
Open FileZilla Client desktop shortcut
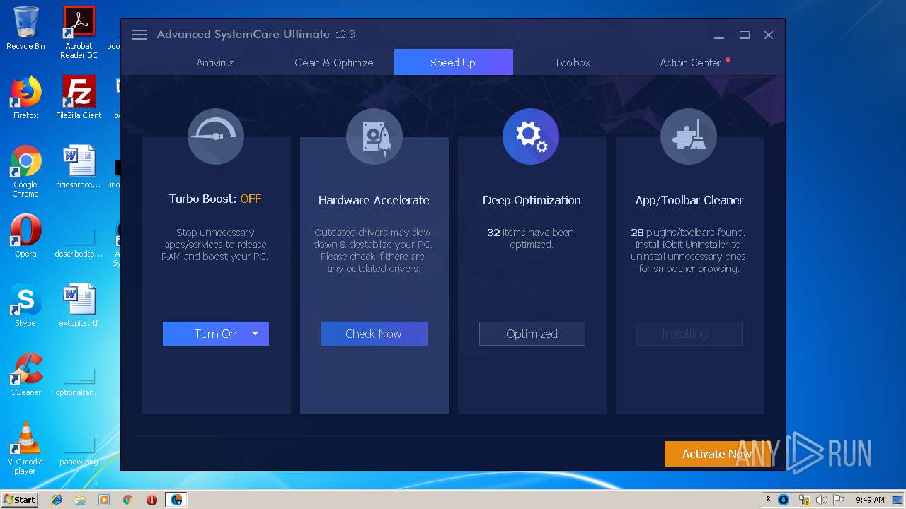[x=79, y=98]
